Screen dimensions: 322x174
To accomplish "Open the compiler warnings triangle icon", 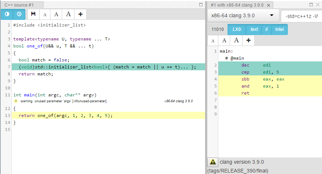I will [212, 162].
